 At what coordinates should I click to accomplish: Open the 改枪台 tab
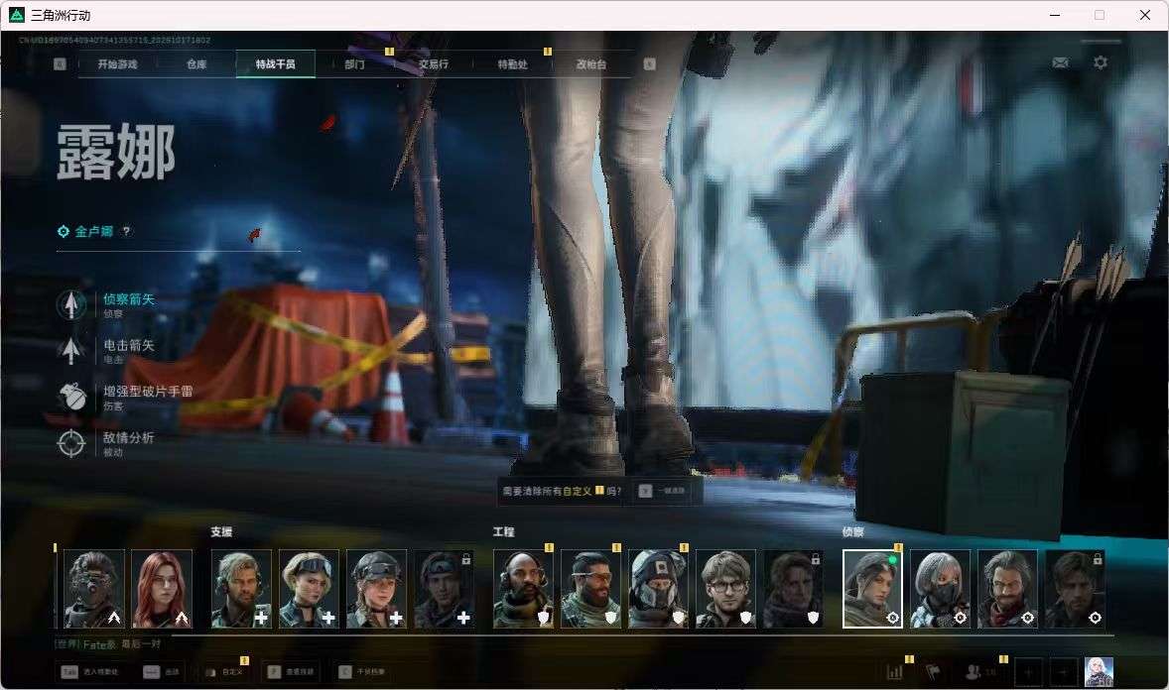coord(591,64)
